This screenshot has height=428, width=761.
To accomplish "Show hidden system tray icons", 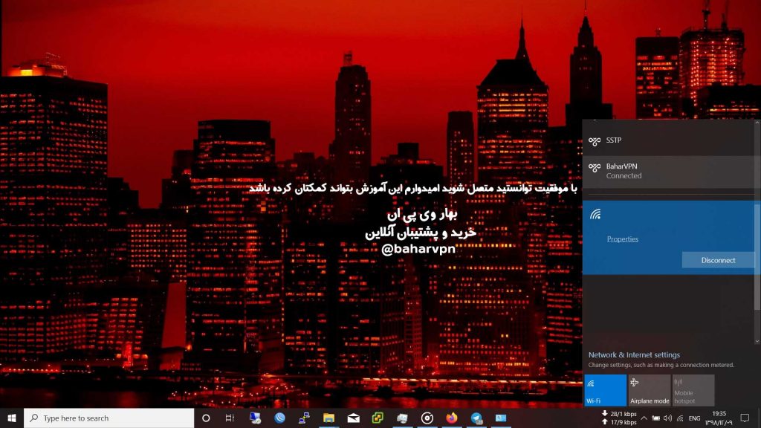I will coord(644,418).
